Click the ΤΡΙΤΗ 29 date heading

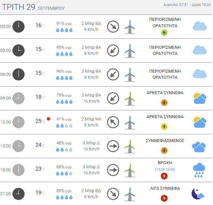coord(19,7)
